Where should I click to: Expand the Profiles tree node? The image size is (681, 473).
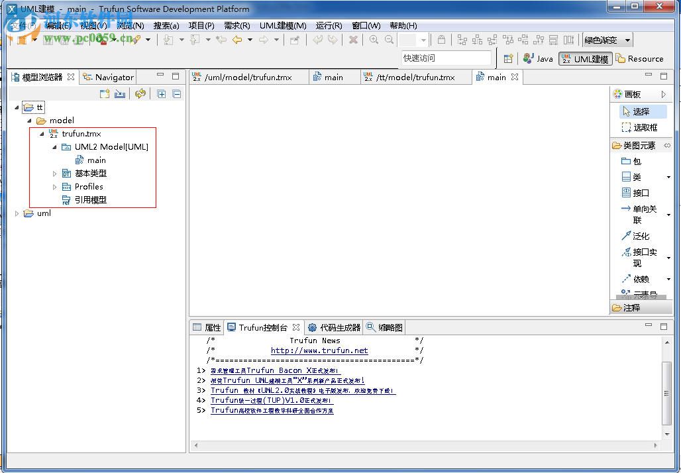tap(56, 187)
